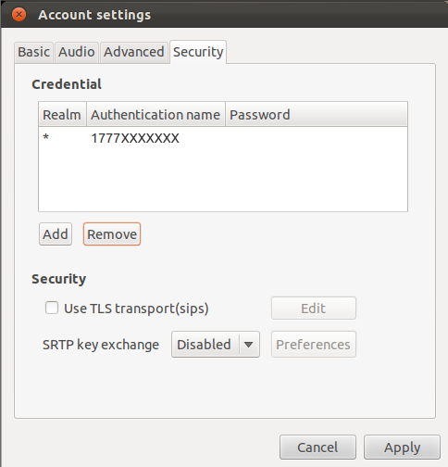
Task: Click the asterisk realm cell
Action: pyautogui.click(x=46, y=137)
